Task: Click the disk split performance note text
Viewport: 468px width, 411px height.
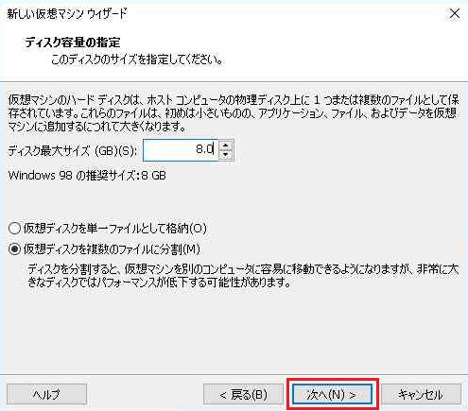Action: tap(243, 276)
